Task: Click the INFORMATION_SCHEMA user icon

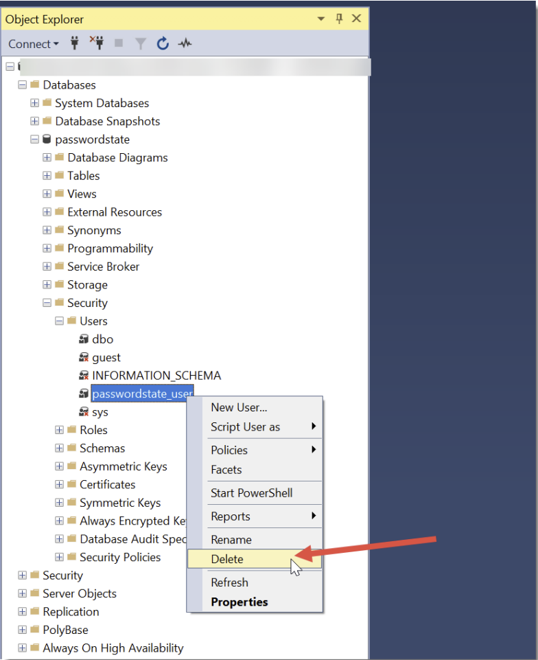Action: click(84, 376)
